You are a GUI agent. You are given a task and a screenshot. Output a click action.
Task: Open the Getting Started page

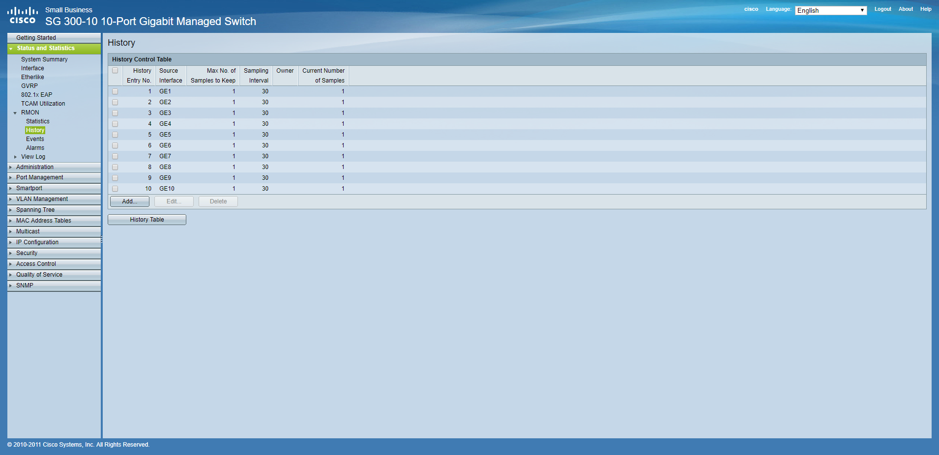(x=36, y=38)
